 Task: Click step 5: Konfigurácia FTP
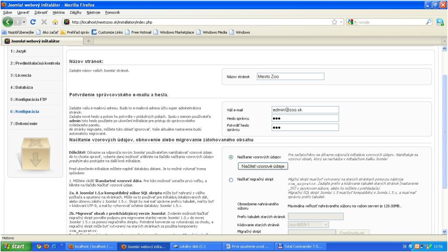coord(28,99)
